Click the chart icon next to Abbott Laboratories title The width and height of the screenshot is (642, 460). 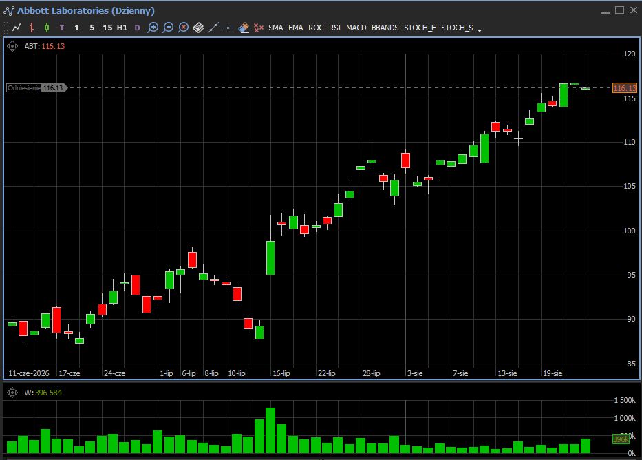coord(8,10)
